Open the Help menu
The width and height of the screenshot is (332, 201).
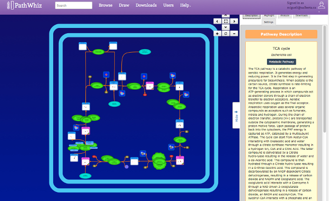pyautogui.click(x=185, y=5)
